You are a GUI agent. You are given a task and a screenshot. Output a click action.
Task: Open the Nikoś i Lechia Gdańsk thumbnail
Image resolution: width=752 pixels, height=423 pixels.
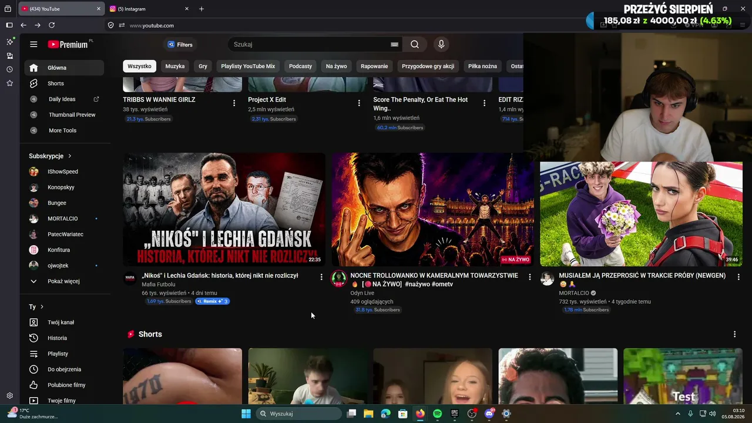click(224, 210)
